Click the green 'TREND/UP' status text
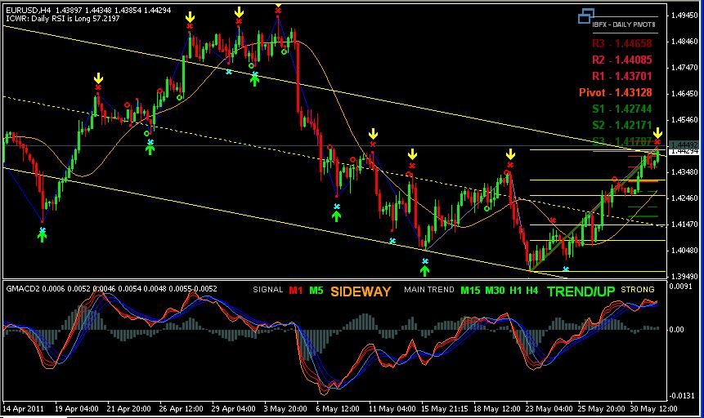Viewport: 704px width, 418px height. [x=581, y=291]
